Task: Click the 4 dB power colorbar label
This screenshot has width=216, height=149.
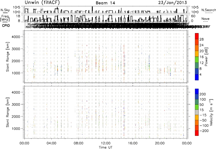Action: click(200, 75)
